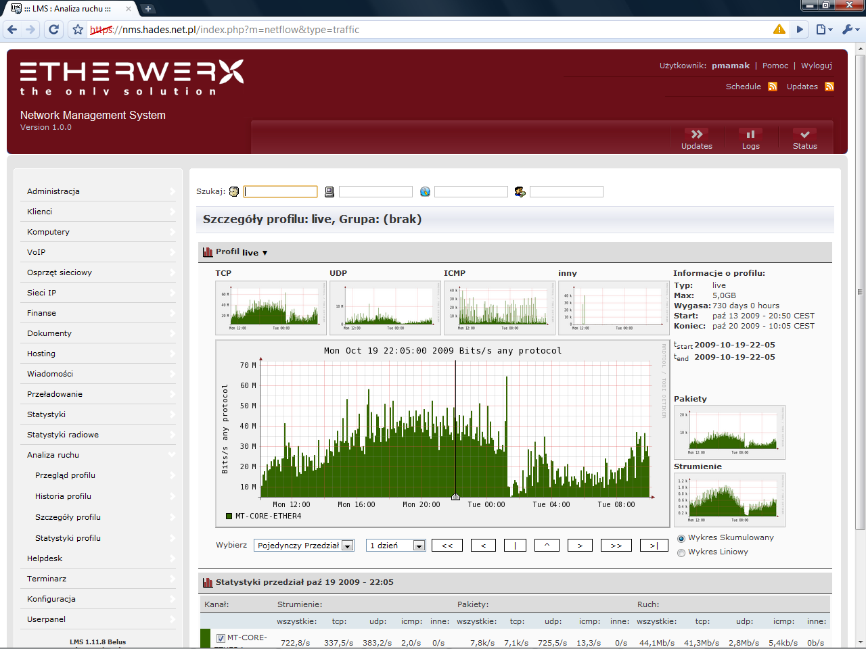The width and height of the screenshot is (866, 649).
Task: Click the customer search face icon
Action: click(x=234, y=192)
